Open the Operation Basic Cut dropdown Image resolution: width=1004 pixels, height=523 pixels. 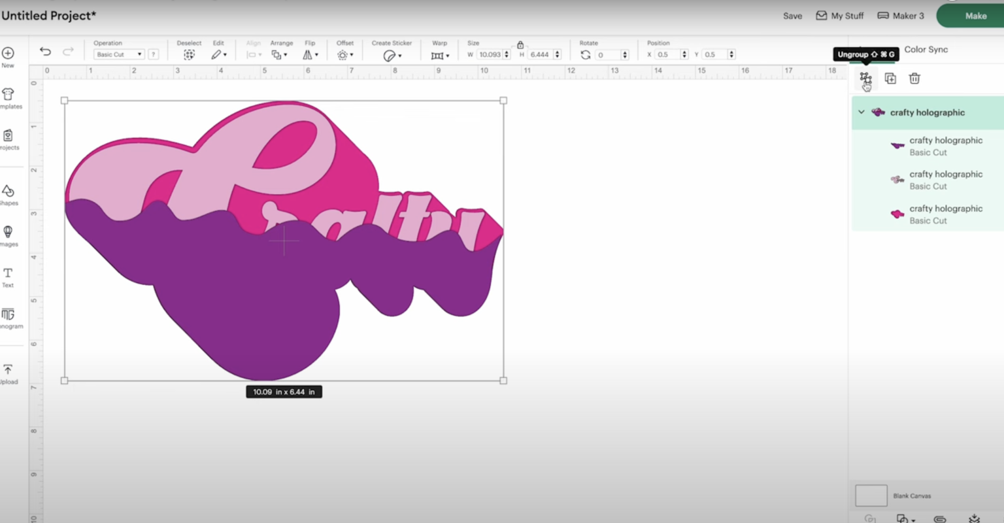click(118, 55)
